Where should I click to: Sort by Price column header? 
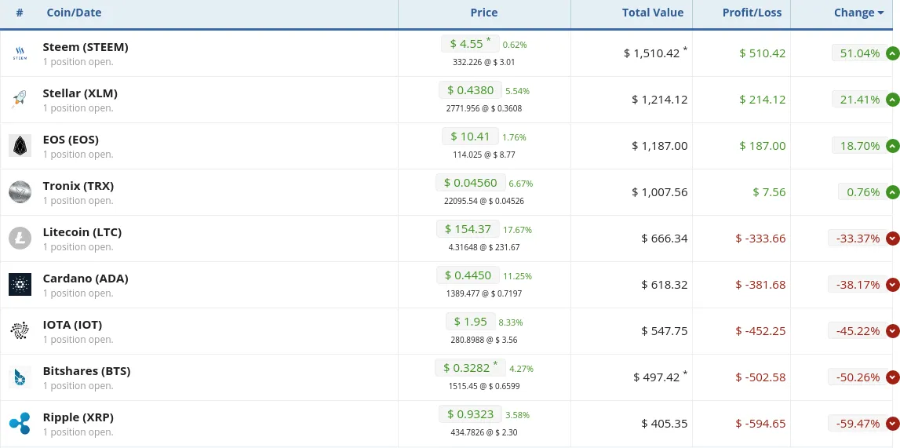pos(484,13)
